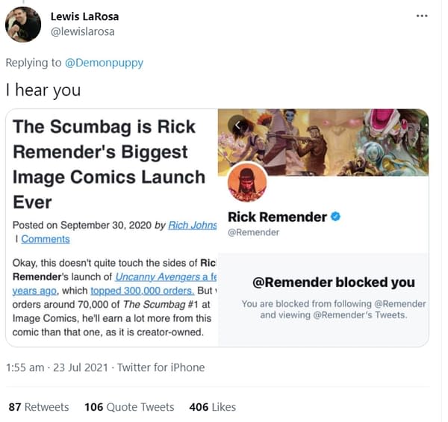Open the Rich Johns author link
448x422 pixels.
[x=193, y=225]
